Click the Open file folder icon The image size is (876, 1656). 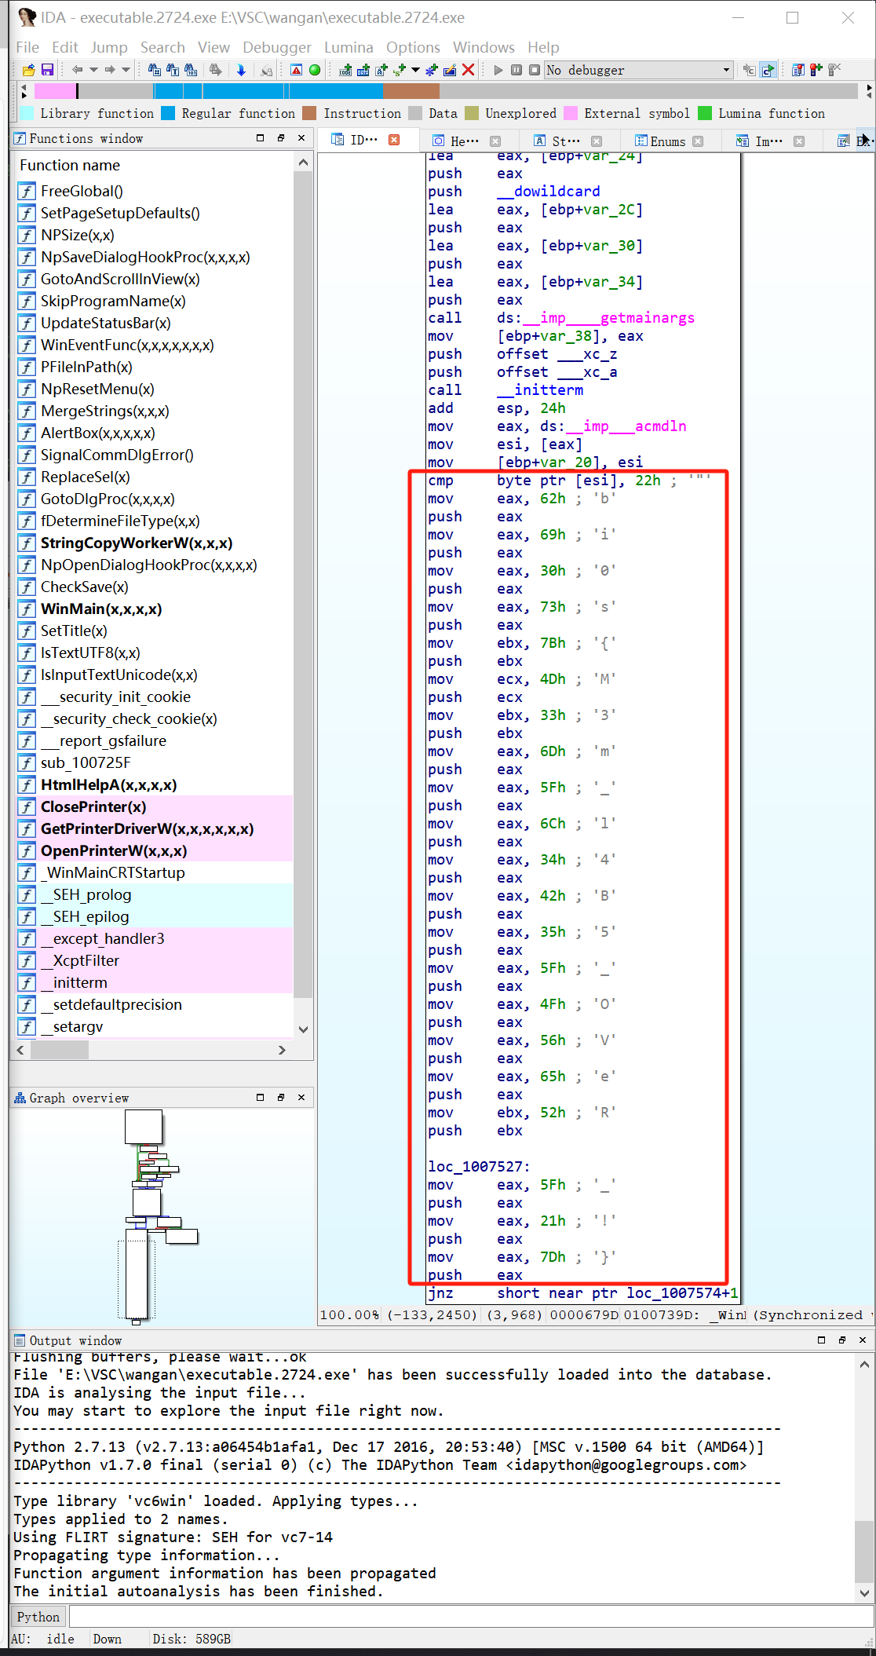click(29, 70)
